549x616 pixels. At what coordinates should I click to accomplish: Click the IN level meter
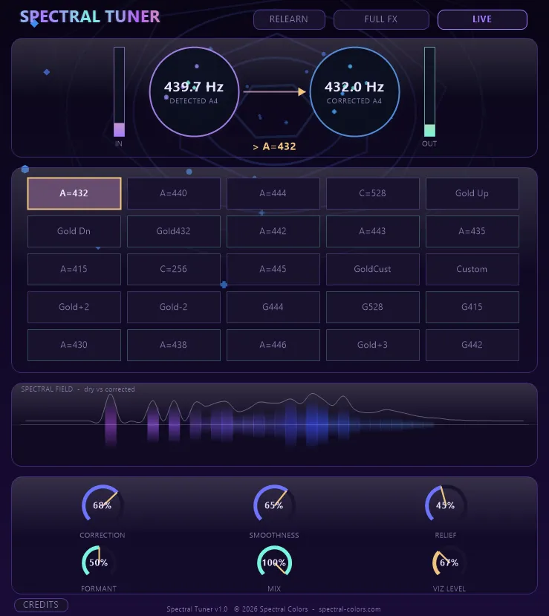119,91
